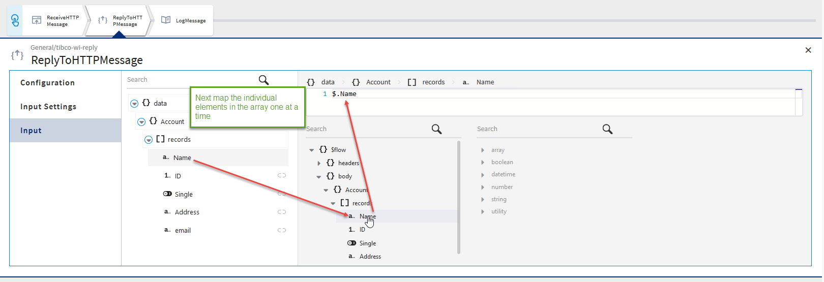Select the ReplyToHTTPMessage activity tile
This screenshot has width=824, height=282.
[x=120, y=20]
